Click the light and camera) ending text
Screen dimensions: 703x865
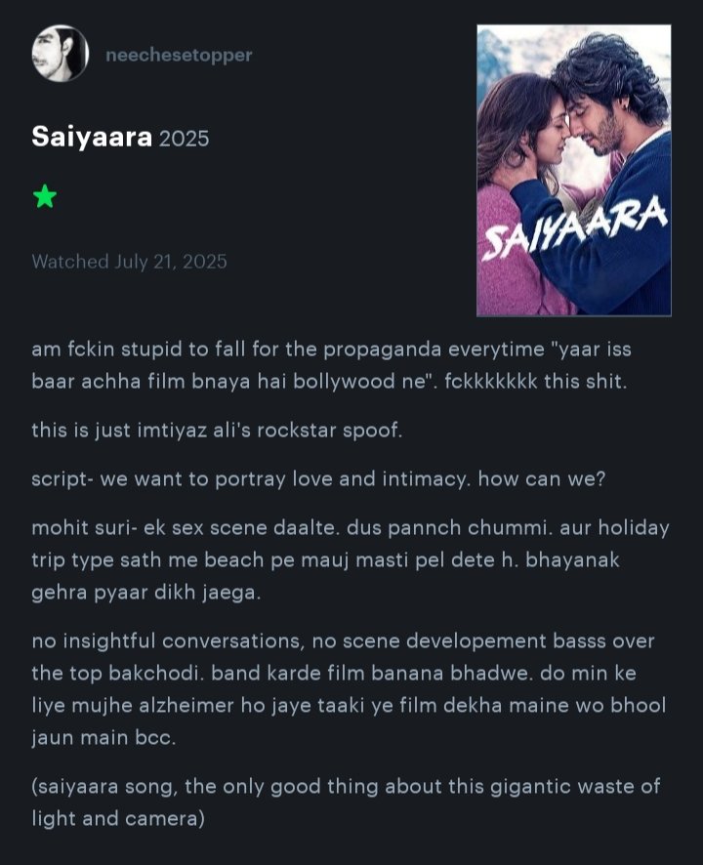click(118, 818)
